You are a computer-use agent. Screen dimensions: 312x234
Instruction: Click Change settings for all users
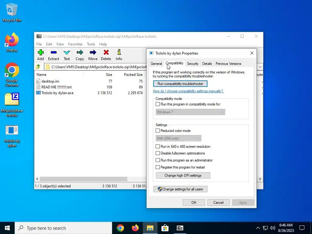click(x=180, y=189)
